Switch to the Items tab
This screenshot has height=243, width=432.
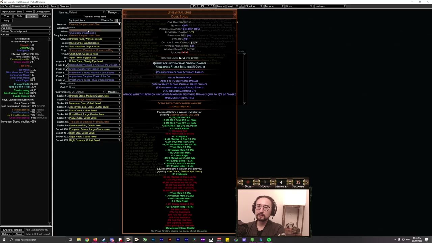coord(32,16)
